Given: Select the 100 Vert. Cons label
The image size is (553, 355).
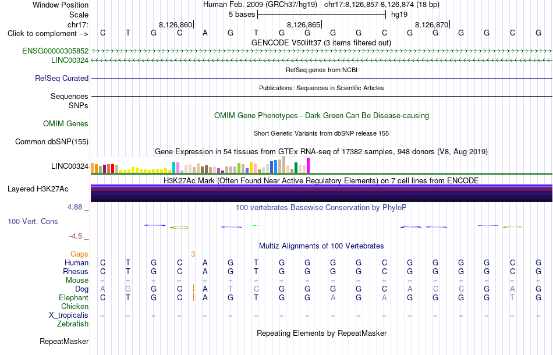Looking at the screenshot, I should pyautogui.click(x=33, y=221).
